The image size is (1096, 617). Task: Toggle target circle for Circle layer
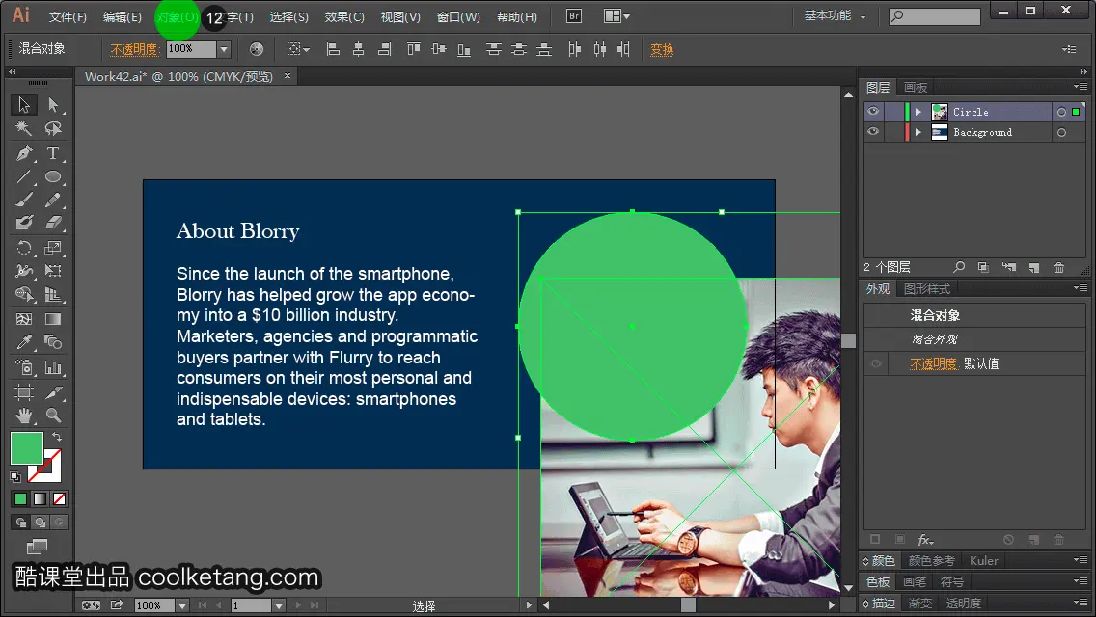tap(1061, 112)
